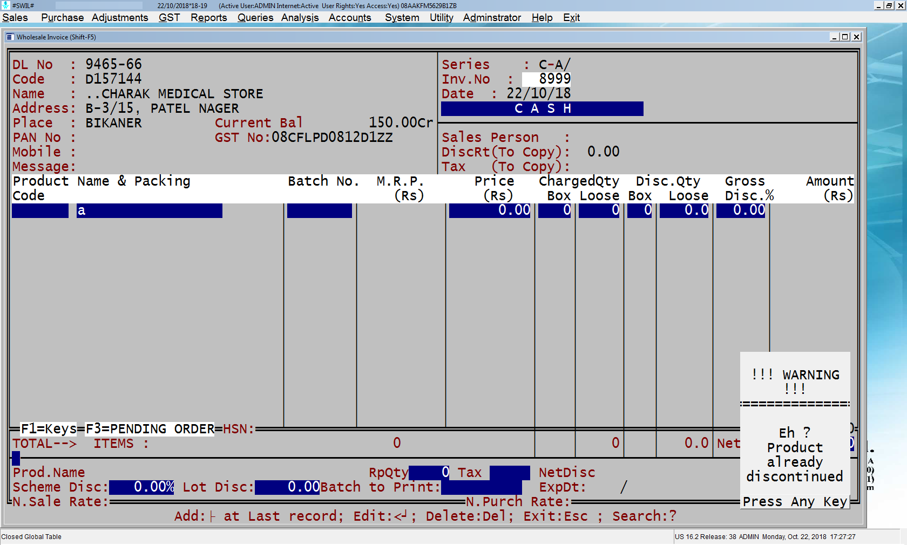Click the TOTAL--> ITEMS label
The height and width of the screenshot is (545, 907).
click(81, 444)
